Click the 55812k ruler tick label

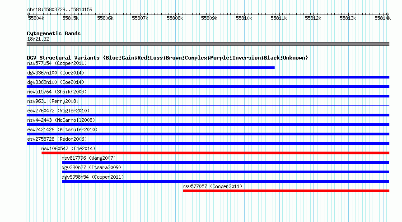(x=313, y=18)
